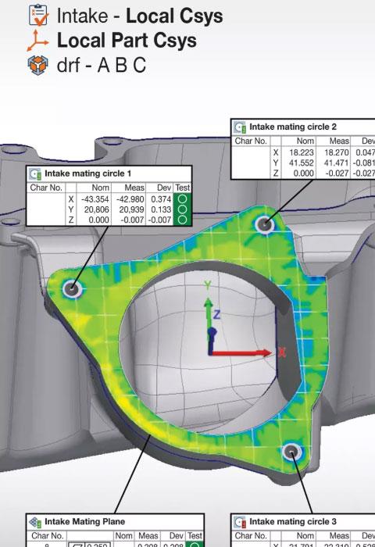The height and width of the screenshot is (547, 375).
Task: Click circle 2 Z measured value -0.027
Action: pyautogui.click(x=337, y=173)
